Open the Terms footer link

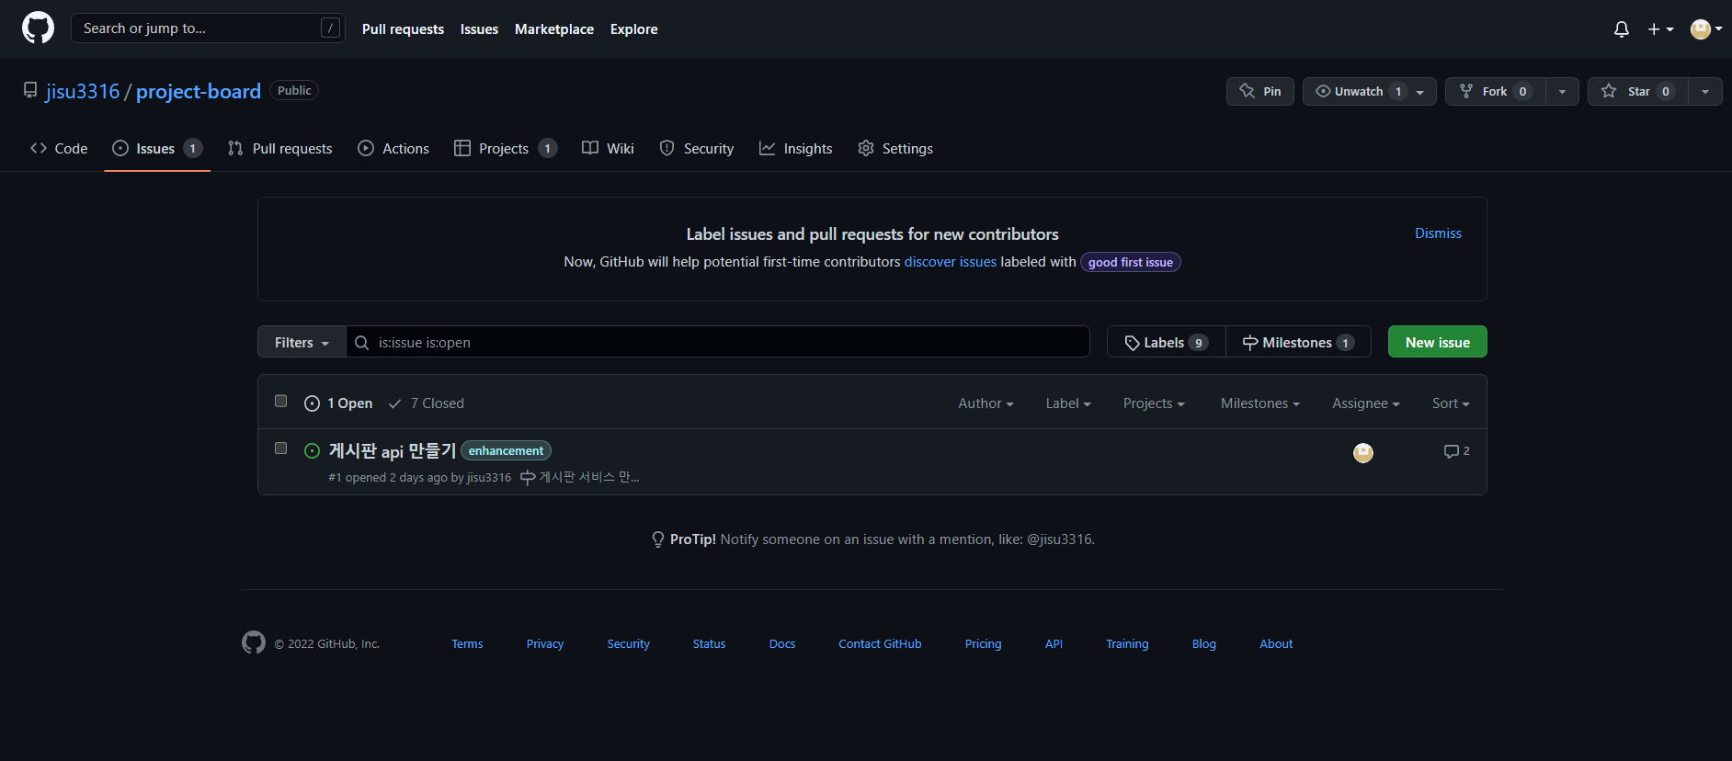pos(467,643)
